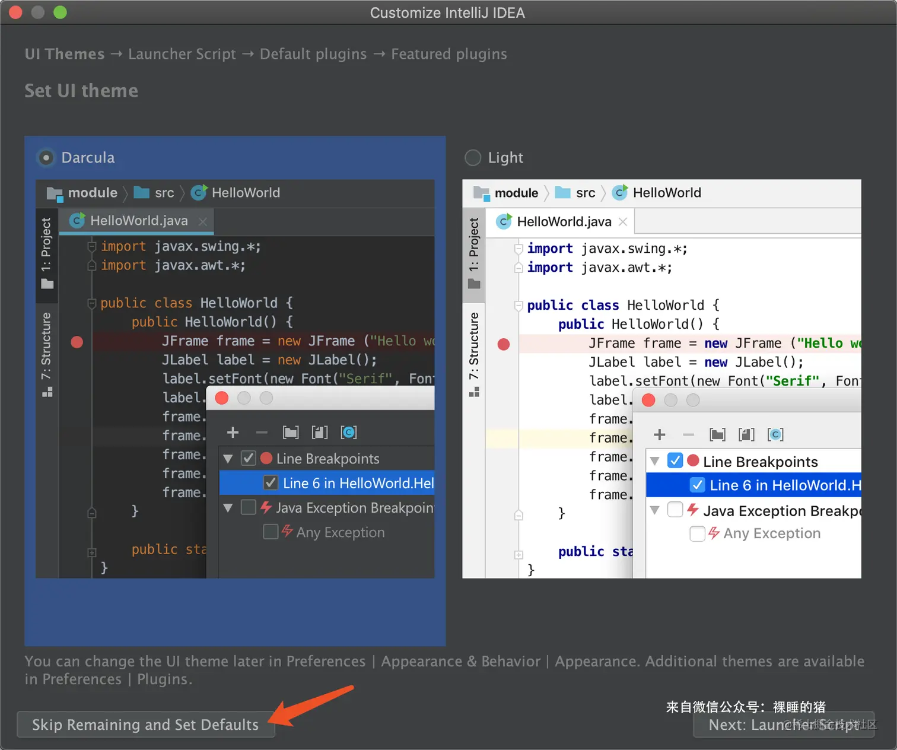This screenshot has height=750, width=897.
Task: Click group by file icon in Light preview
Action: pyautogui.click(x=746, y=435)
